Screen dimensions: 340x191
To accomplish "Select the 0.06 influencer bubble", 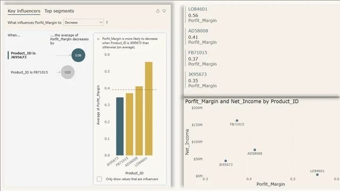I will 78,55.
